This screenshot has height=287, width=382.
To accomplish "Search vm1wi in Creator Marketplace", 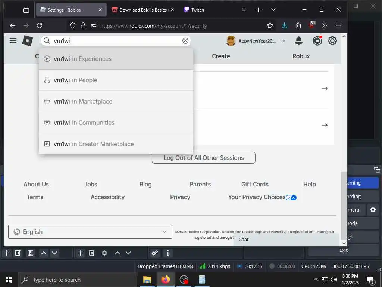I will [116, 144].
